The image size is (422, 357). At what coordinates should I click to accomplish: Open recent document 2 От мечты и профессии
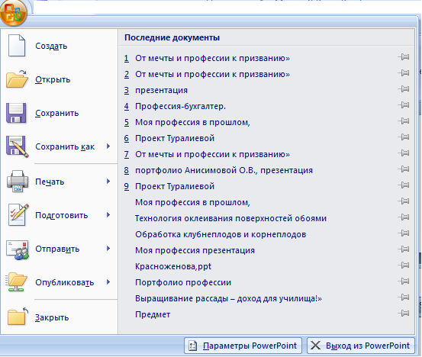pos(207,74)
